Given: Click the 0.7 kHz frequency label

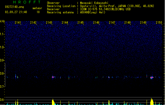Looking at the screenshot, I should point(2,87).
